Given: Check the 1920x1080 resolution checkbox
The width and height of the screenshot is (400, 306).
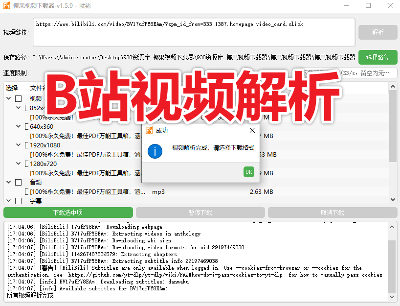Looking at the screenshot, I should (x=26, y=145).
